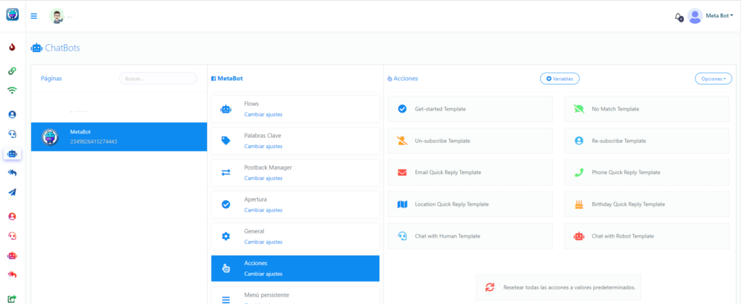
Task: Open the Email Quick Reply Template
Action: 470,173
